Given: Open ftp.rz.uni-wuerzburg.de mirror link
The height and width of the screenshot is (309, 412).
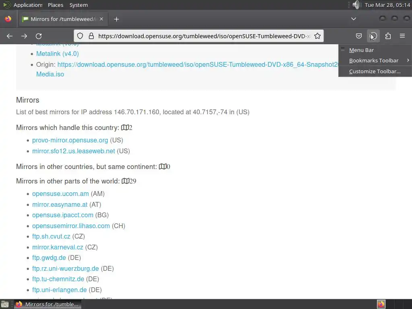Looking at the screenshot, I should [66, 268].
